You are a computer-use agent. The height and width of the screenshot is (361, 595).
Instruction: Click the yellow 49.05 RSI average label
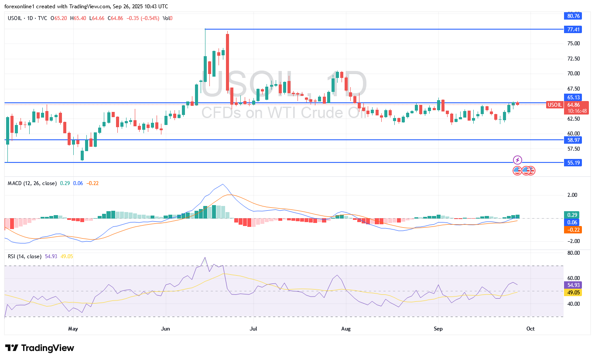point(572,292)
